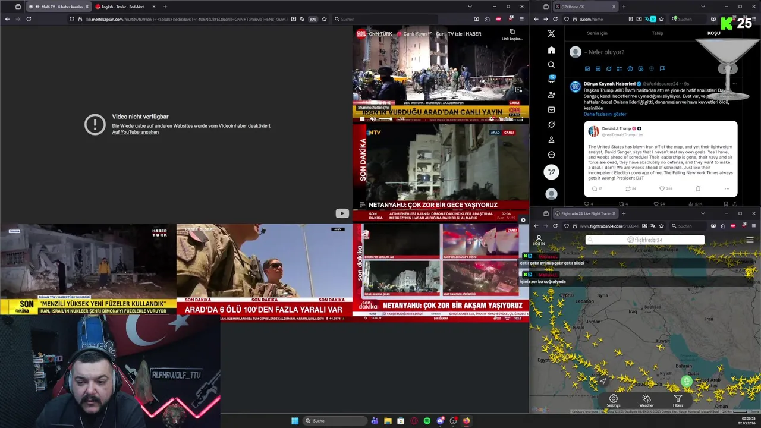Open Flightradar24 Weather icon
761x428 pixels.
tap(646, 401)
